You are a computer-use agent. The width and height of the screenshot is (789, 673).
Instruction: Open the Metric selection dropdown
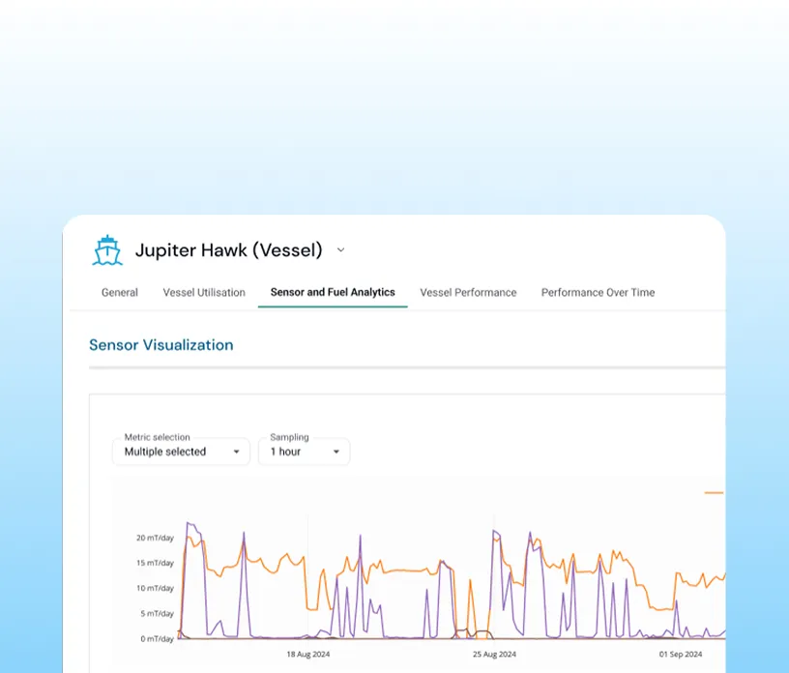181,452
